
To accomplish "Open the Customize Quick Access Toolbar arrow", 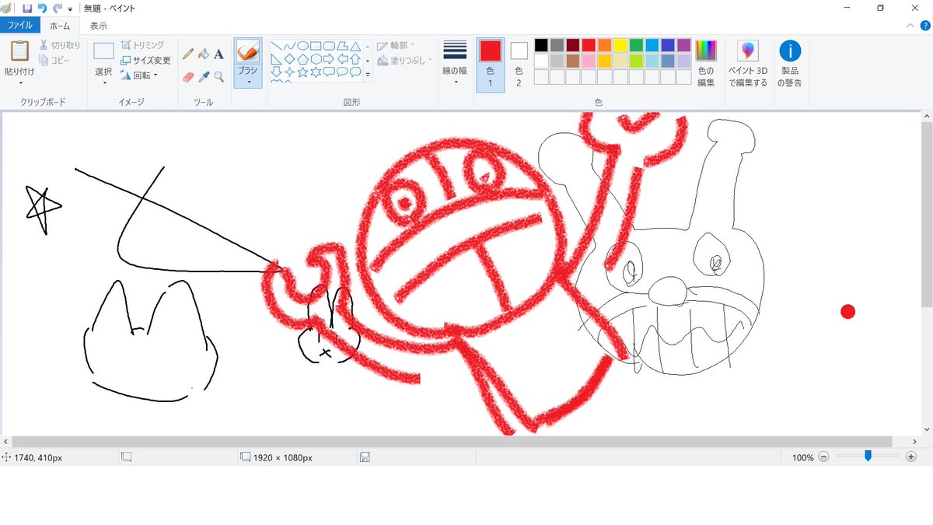I will [70, 9].
